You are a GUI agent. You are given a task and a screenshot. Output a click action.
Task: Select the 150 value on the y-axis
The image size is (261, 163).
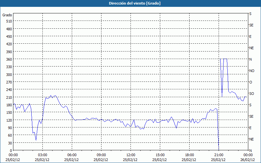pyautogui.click(x=9, y=112)
